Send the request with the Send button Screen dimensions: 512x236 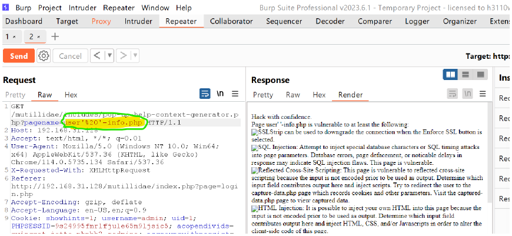point(19,56)
